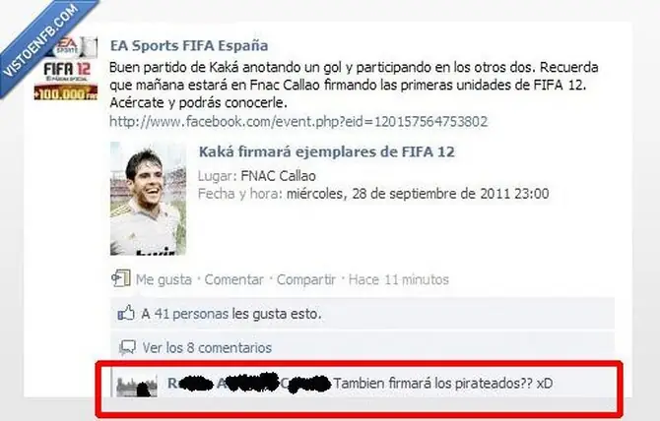
Task: Click Compartir to share the post
Action: pos(306,279)
